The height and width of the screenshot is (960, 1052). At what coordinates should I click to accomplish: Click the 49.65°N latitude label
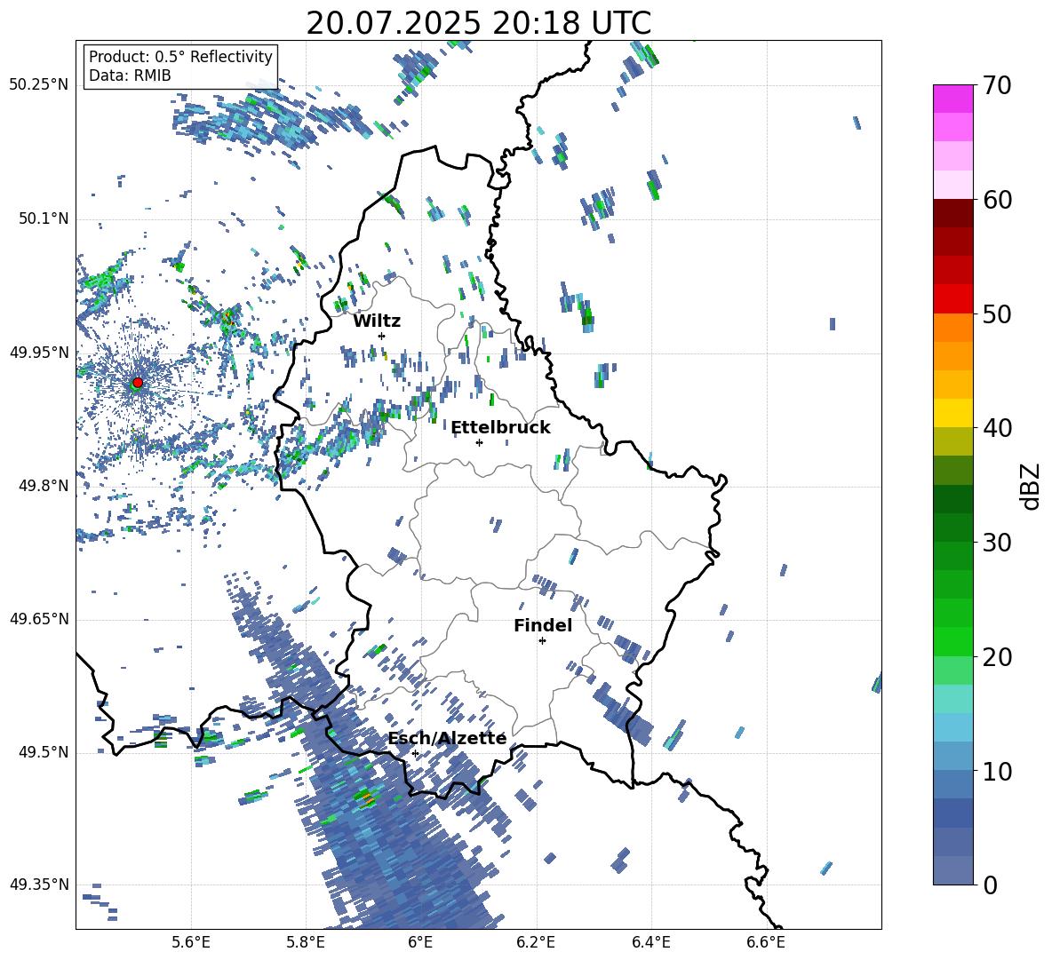coord(39,619)
